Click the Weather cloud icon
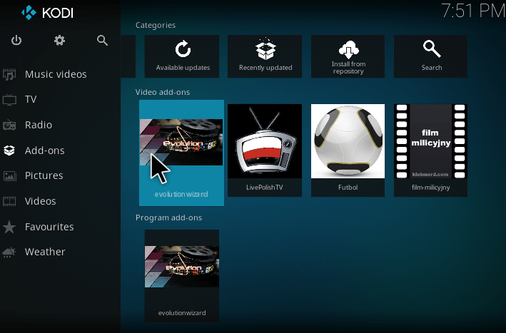The width and height of the screenshot is (506, 333). click(x=9, y=252)
